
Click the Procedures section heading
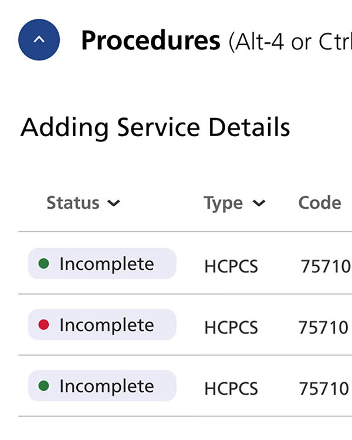coord(150,40)
